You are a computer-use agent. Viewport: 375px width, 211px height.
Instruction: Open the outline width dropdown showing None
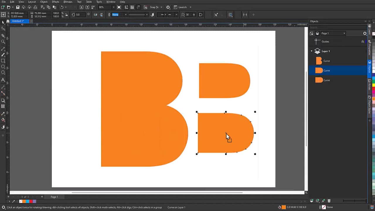tap(126, 15)
